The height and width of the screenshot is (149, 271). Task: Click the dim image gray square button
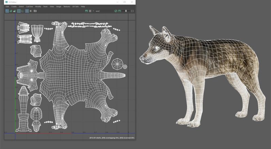90,11
